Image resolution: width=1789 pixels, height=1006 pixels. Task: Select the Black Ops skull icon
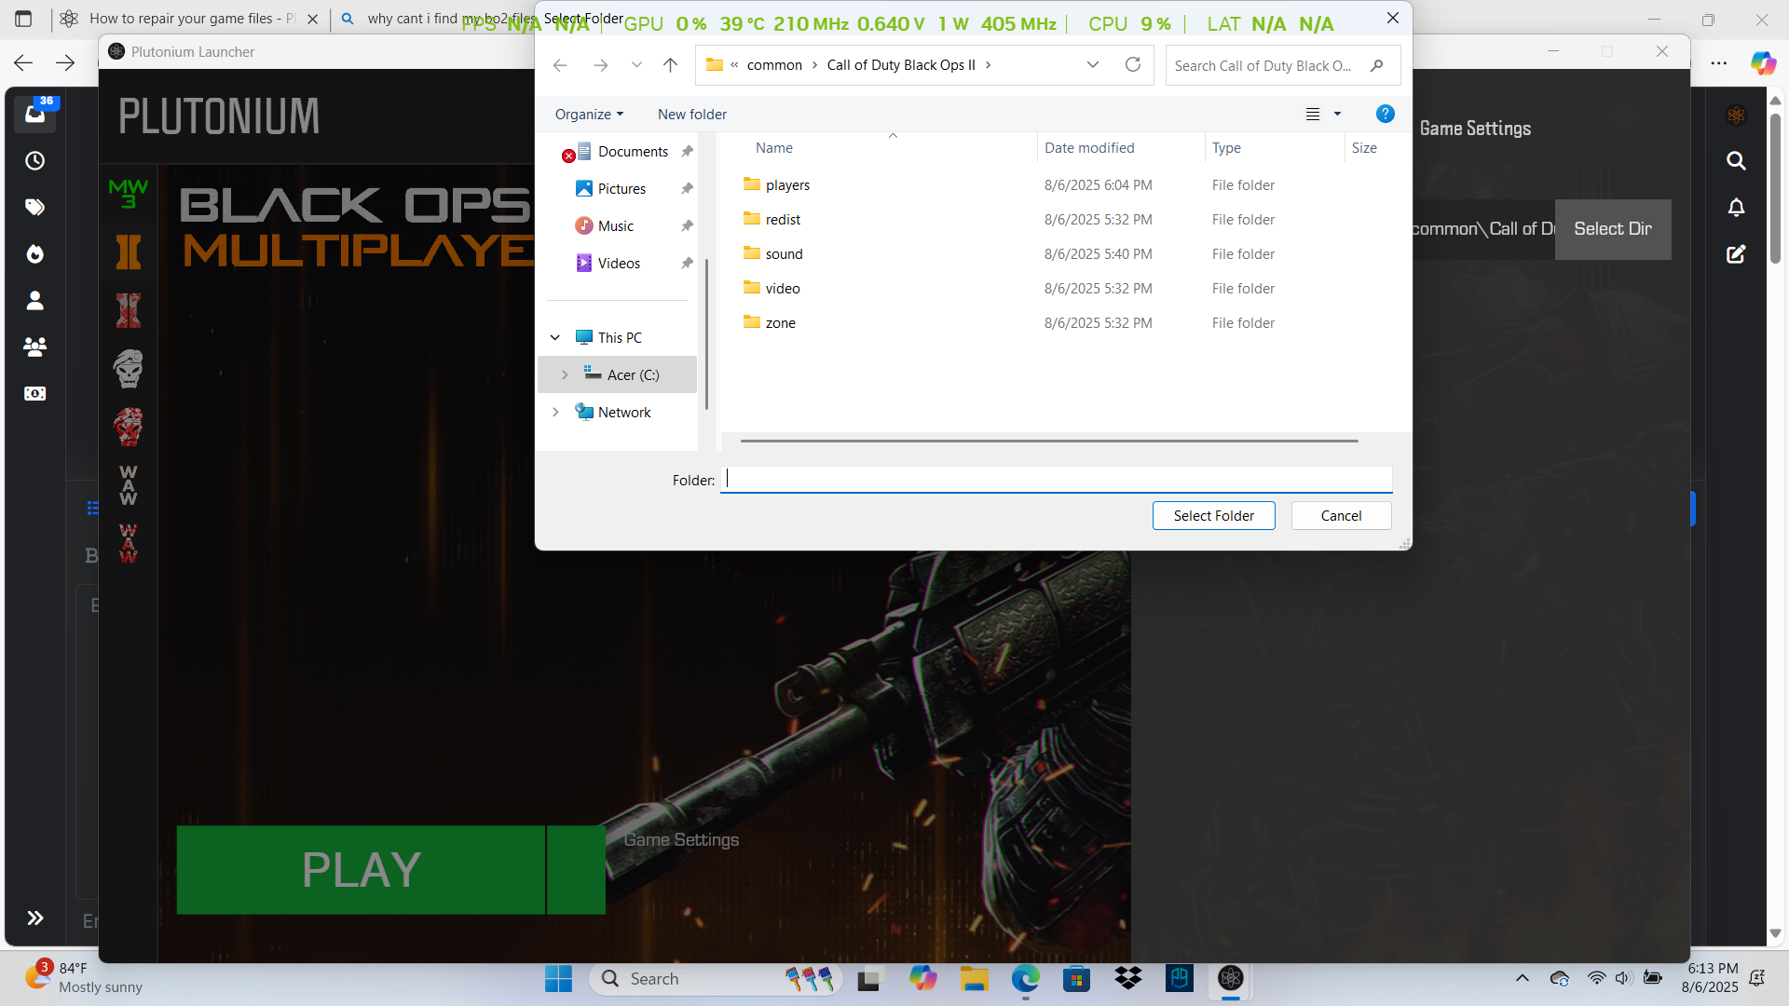point(128,369)
